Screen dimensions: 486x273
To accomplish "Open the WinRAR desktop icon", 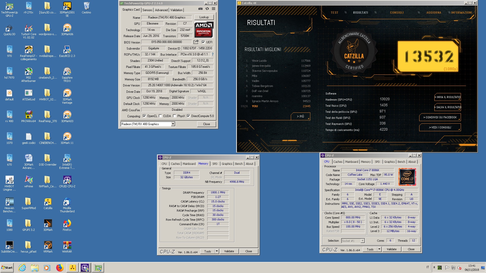I will pos(67,247).
